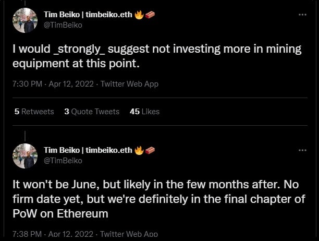Click fire emoji beside first tweet's name

pyautogui.click(x=139, y=15)
